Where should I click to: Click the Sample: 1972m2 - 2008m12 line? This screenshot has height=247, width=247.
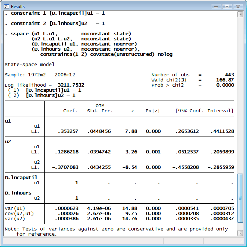40,75
